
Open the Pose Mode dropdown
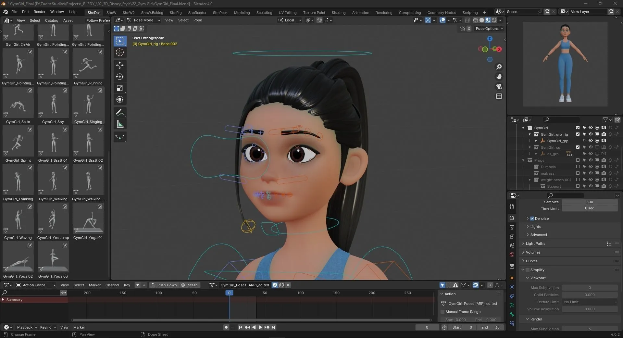click(x=144, y=20)
